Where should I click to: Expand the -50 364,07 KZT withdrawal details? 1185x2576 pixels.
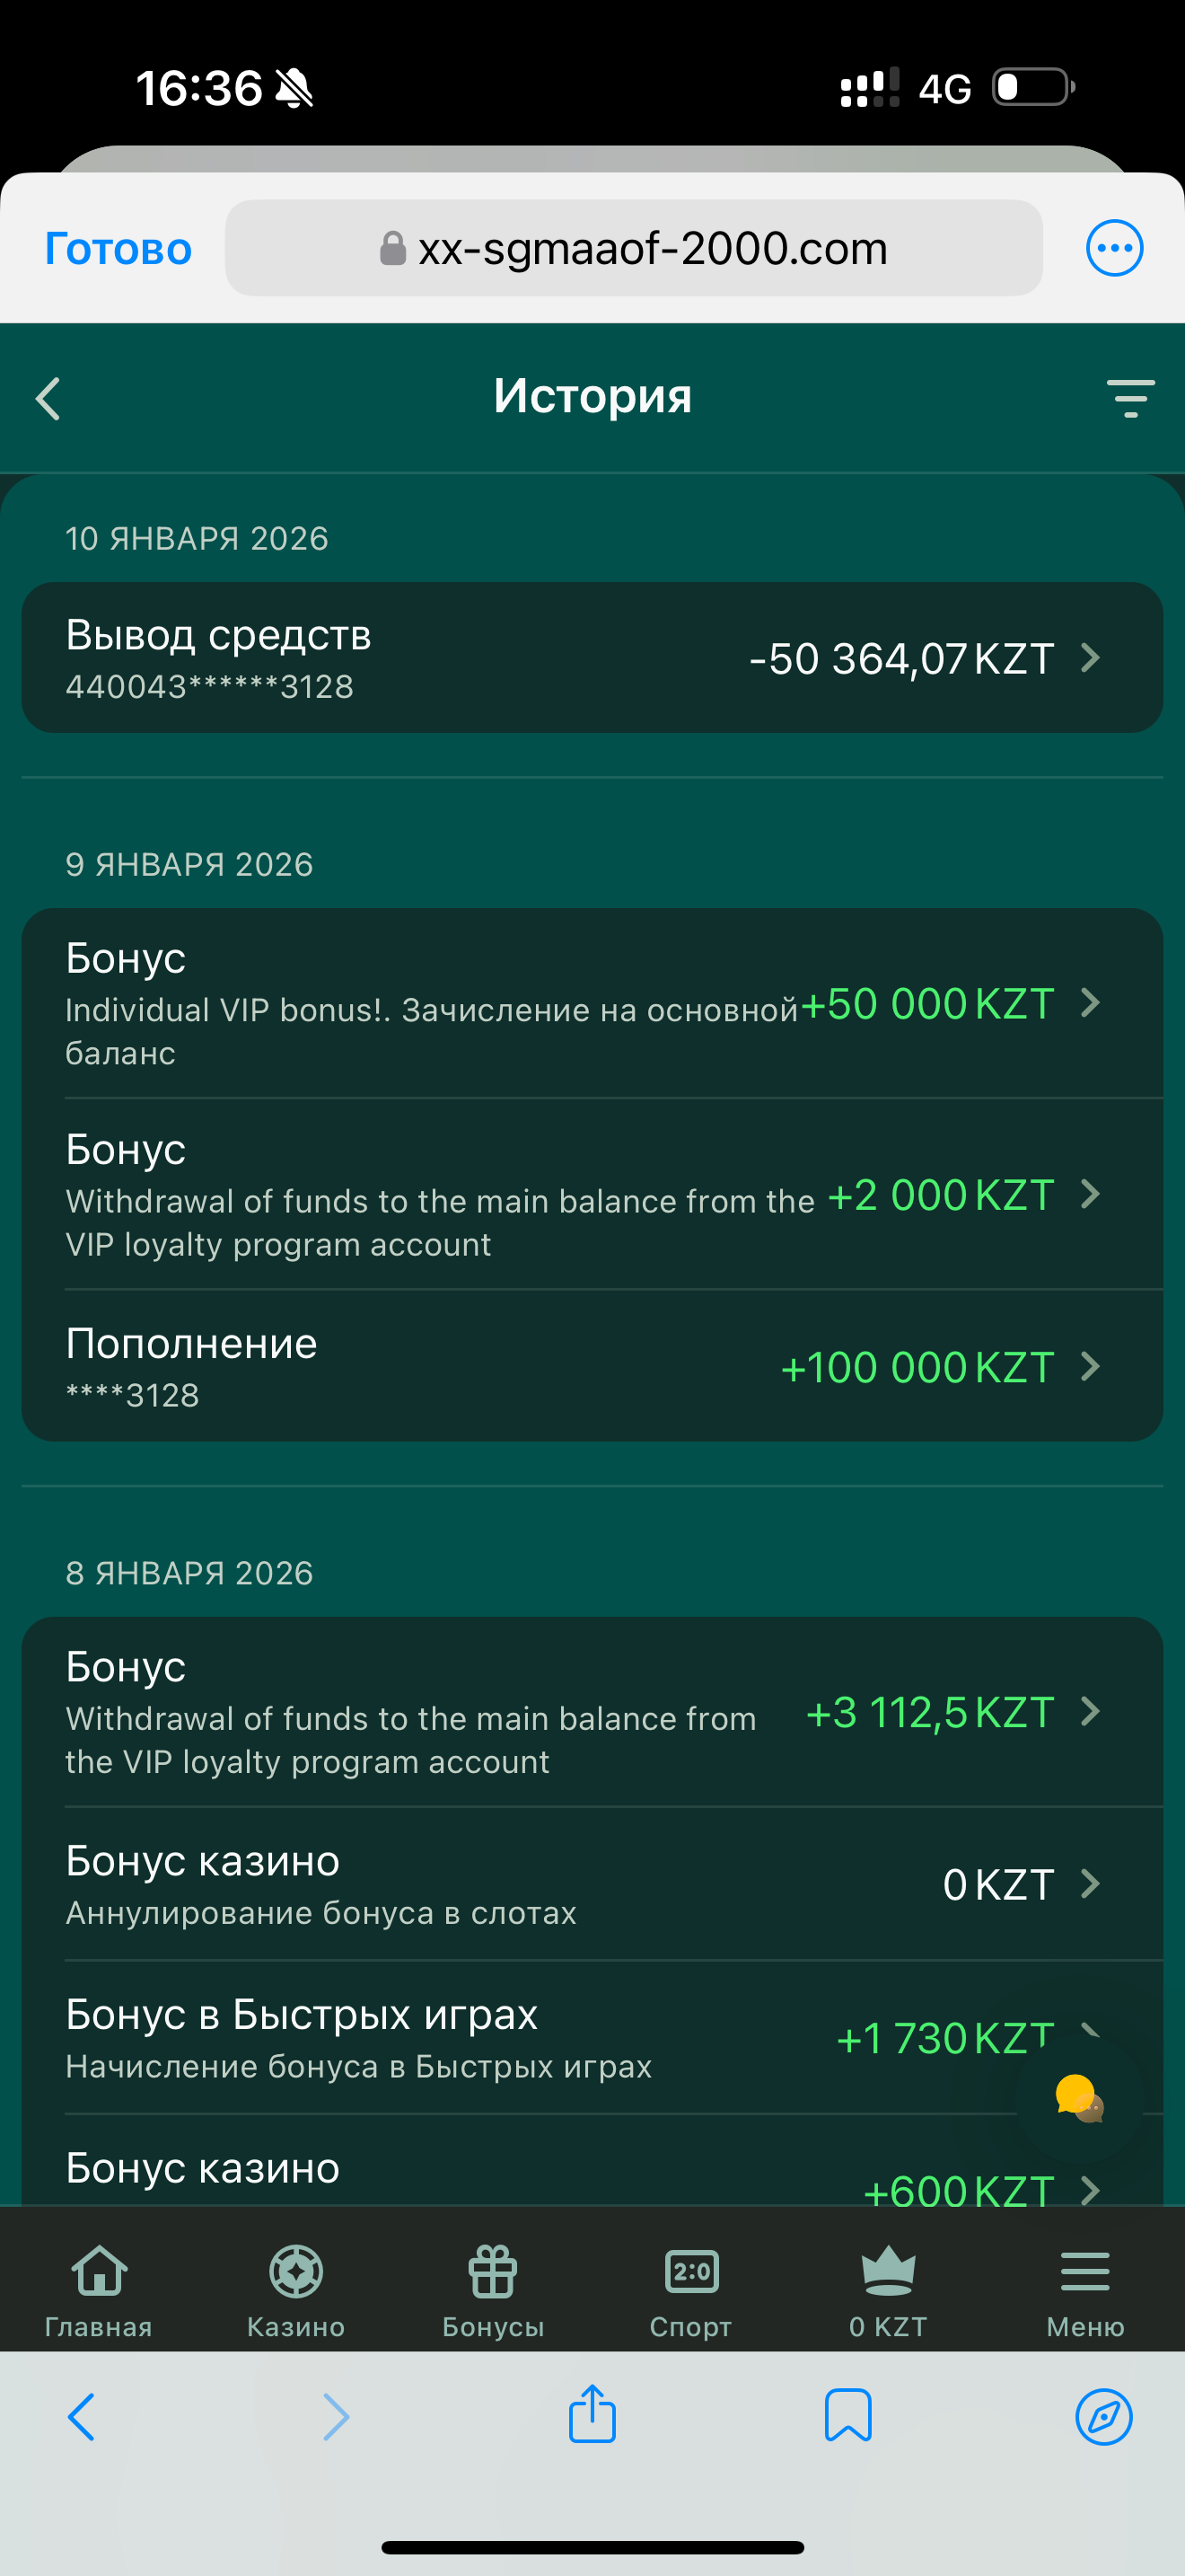1091,658
